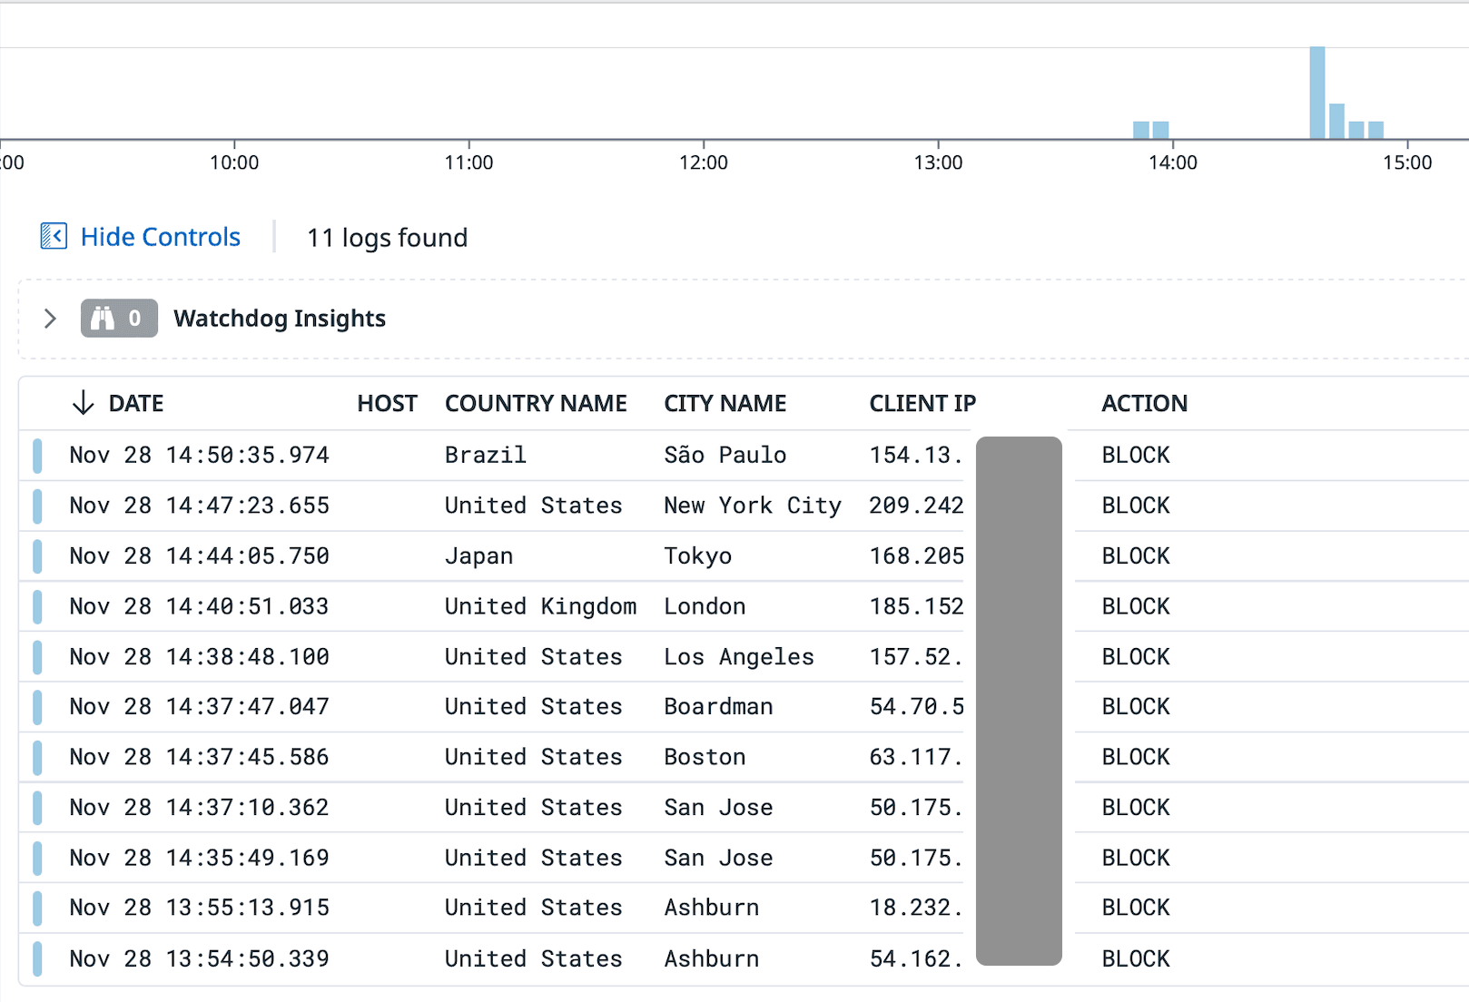The width and height of the screenshot is (1469, 1002).
Task: Click BLOCK action on the 13:54:50 Ashburn log
Action: pos(1135,958)
